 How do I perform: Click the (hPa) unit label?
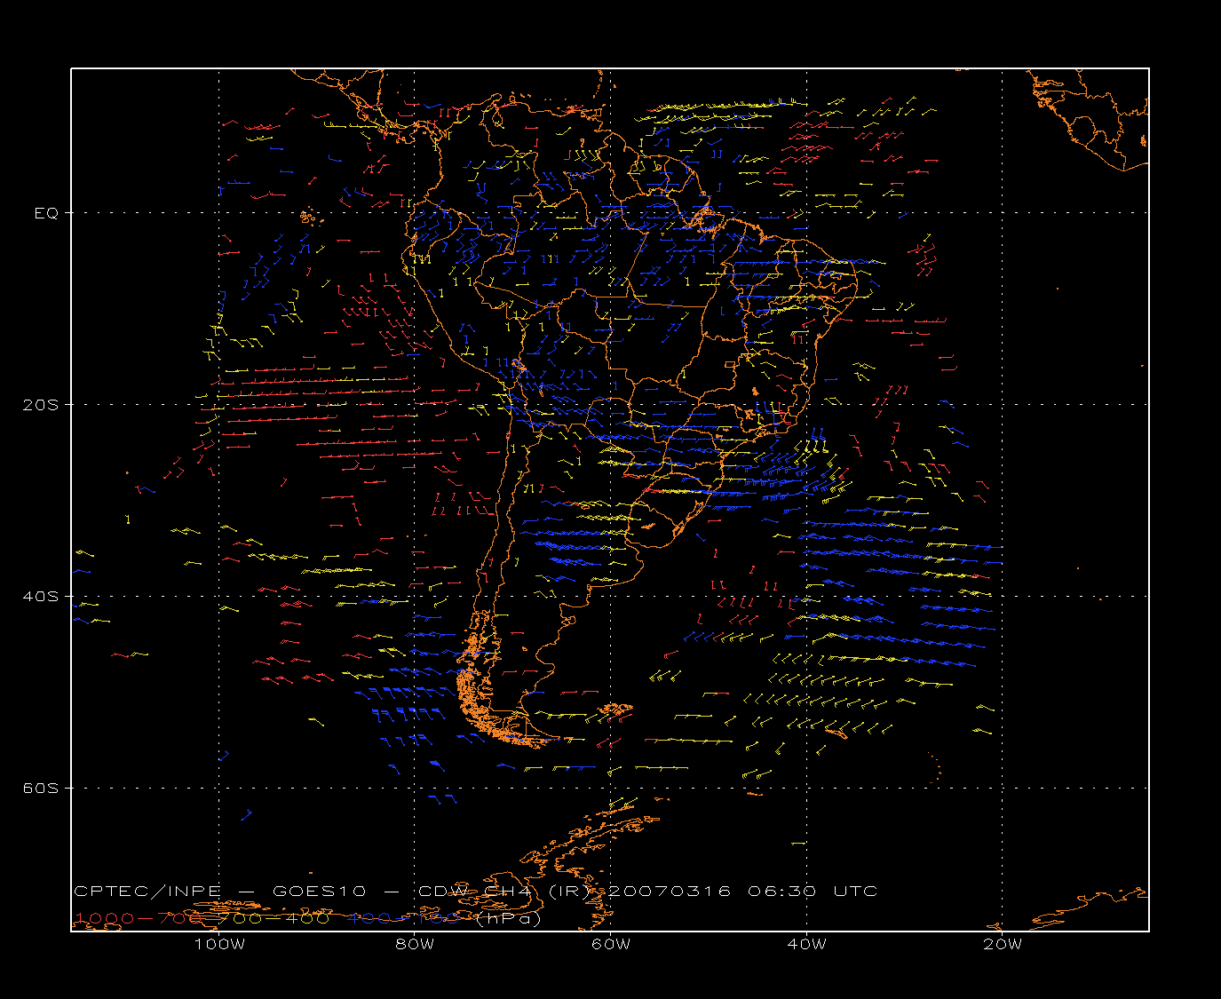[x=509, y=918]
